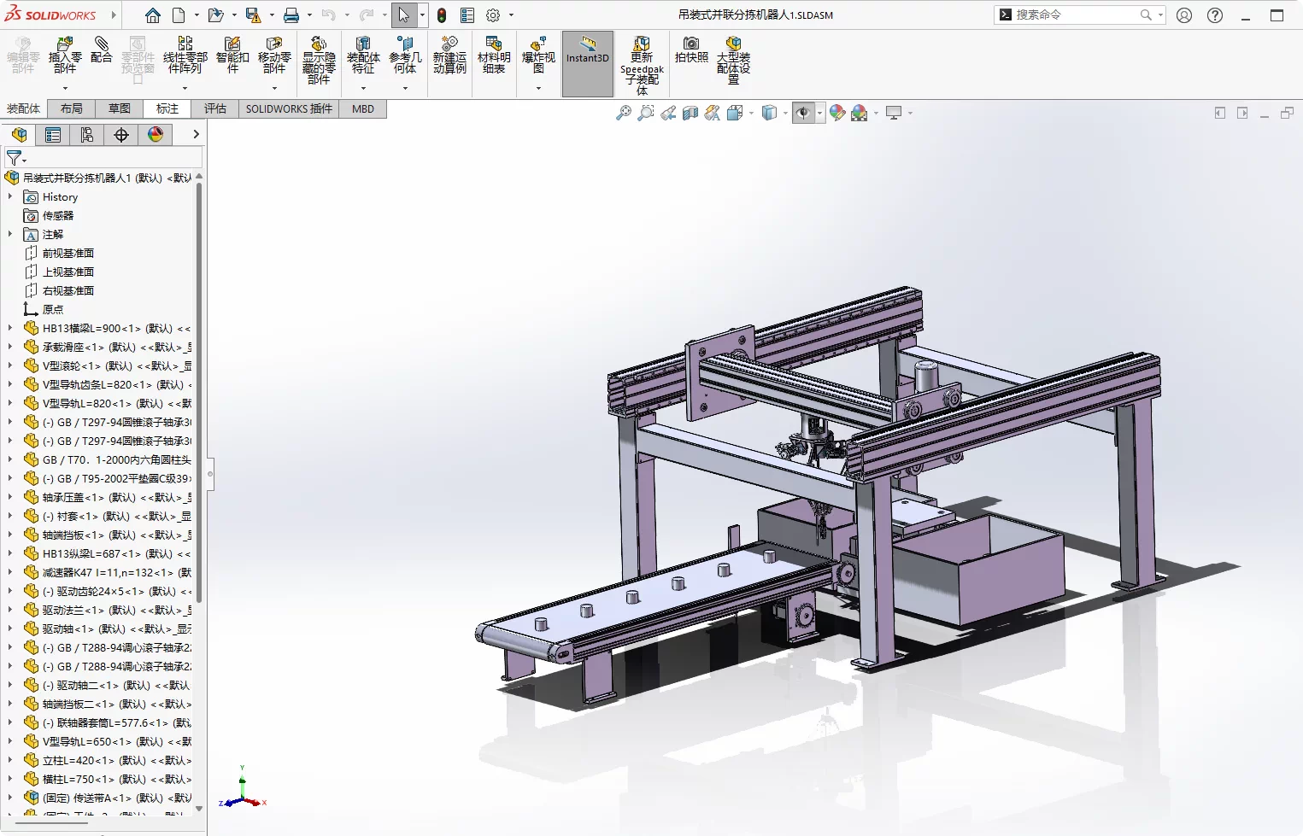1303x836 pixels.
Task: Create a 新建运动算例 motion study
Action: (x=449, y=56)
